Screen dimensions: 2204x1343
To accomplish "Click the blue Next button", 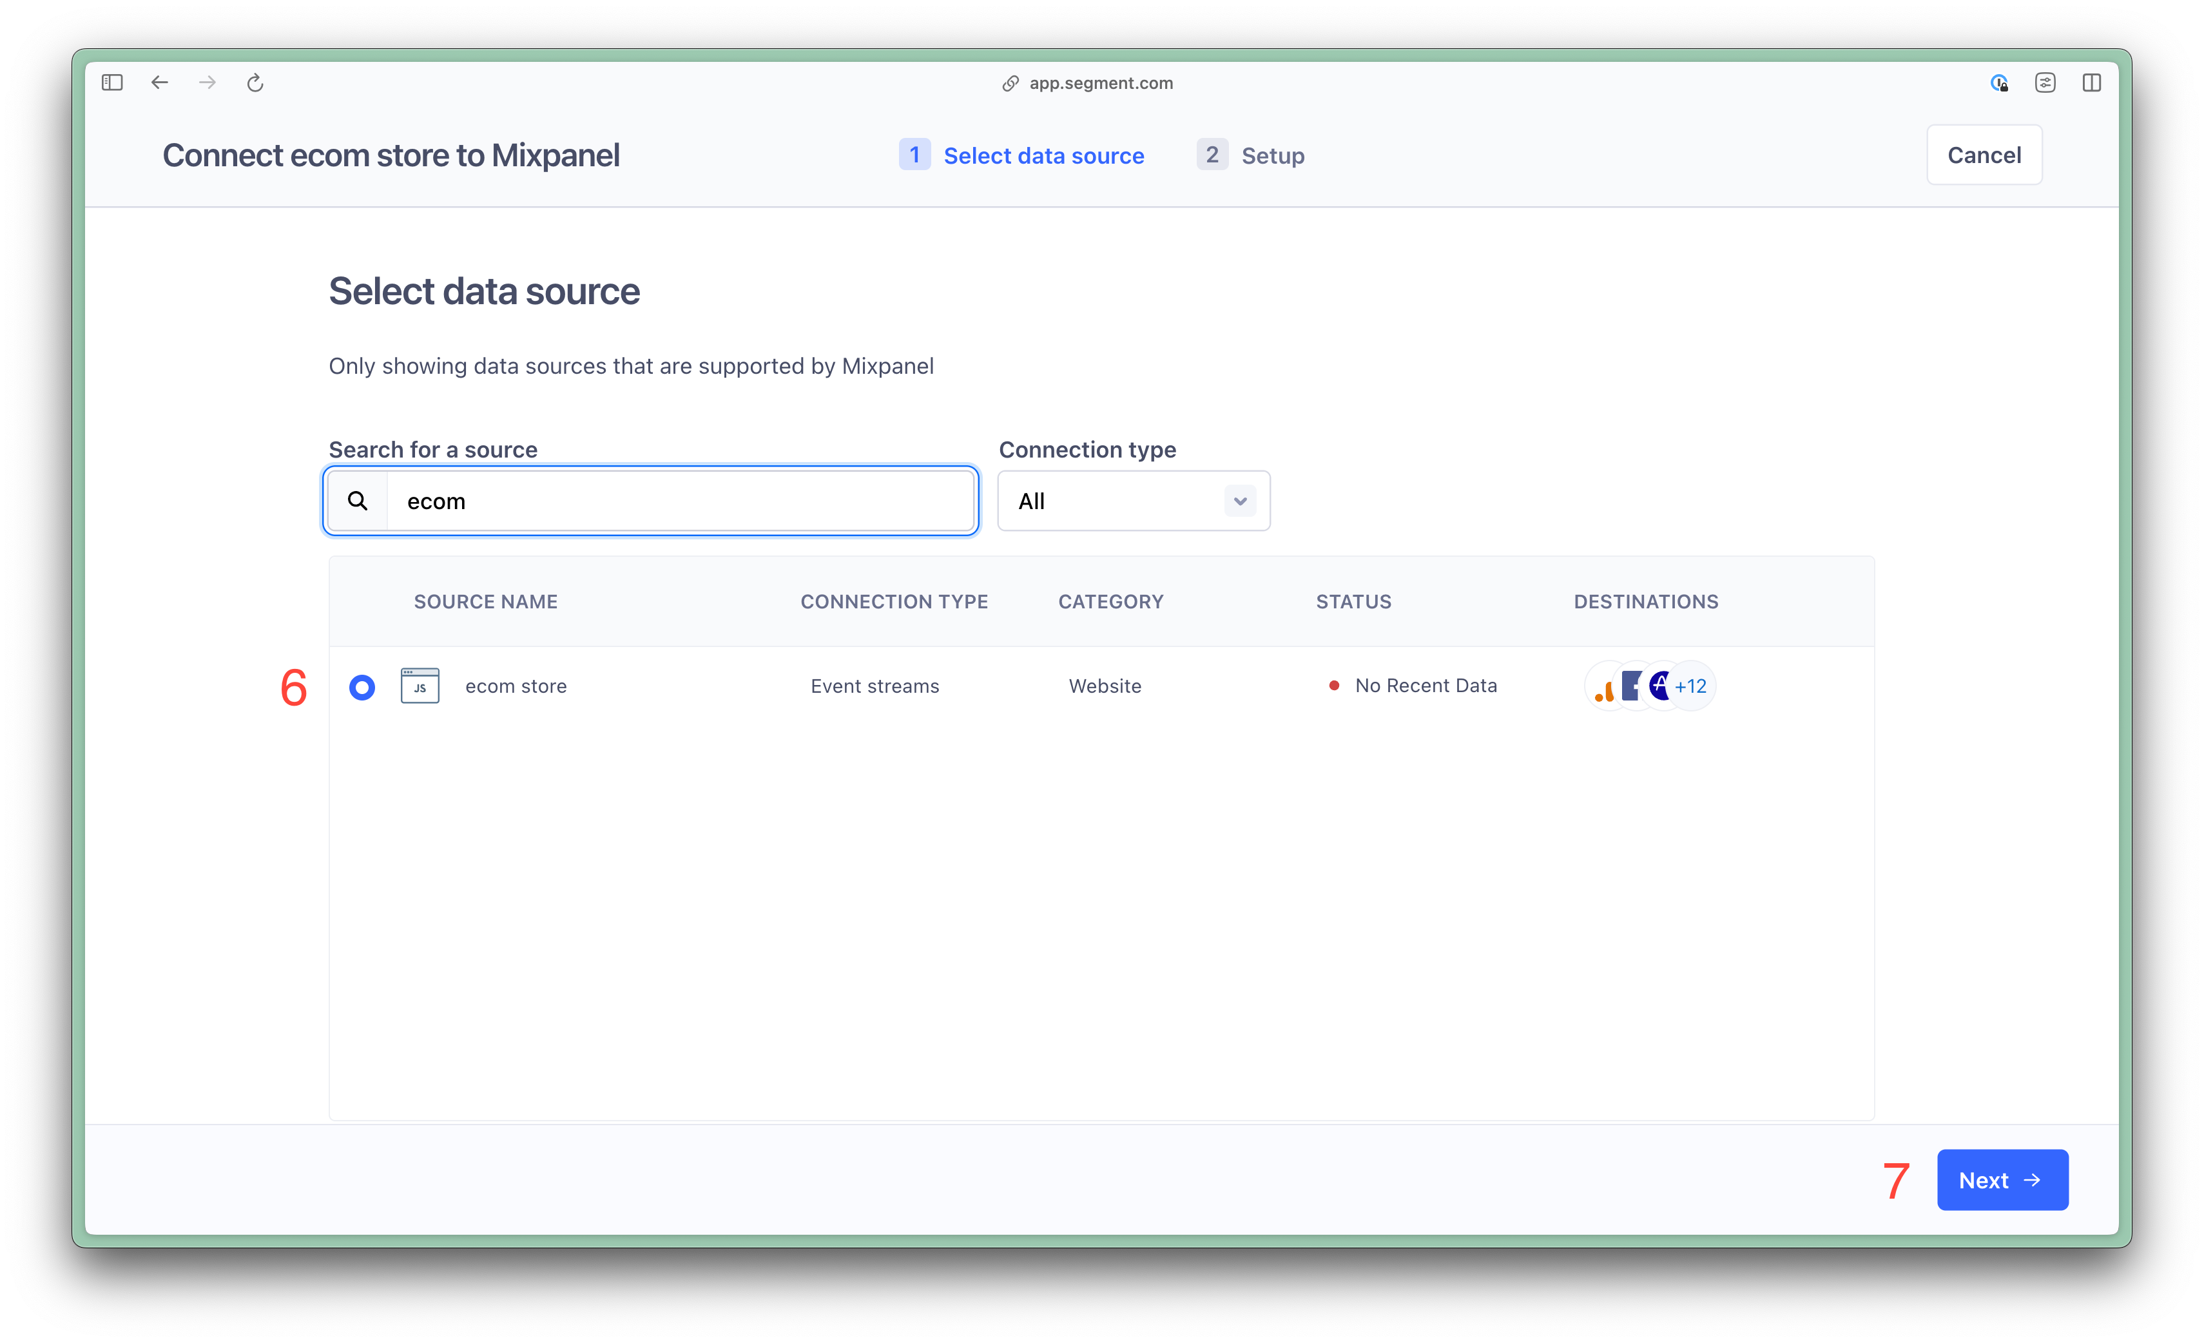I will pos(2002,1179).
